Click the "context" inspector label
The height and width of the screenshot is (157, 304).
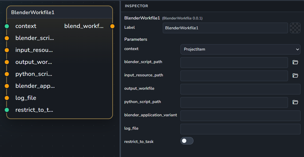click(x=131, y=49)
